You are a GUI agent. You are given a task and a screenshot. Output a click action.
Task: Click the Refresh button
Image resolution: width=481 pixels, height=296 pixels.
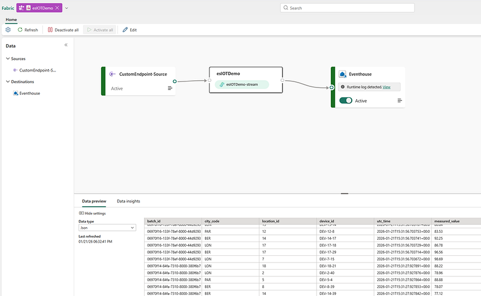tap(28, 30)
